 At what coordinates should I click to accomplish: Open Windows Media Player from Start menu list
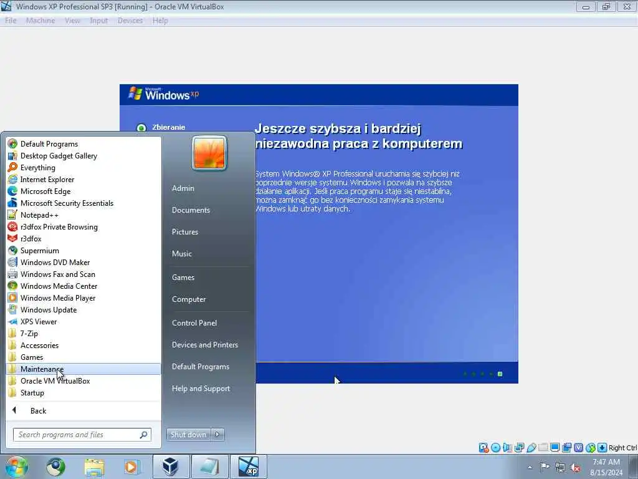pos(83,298)
